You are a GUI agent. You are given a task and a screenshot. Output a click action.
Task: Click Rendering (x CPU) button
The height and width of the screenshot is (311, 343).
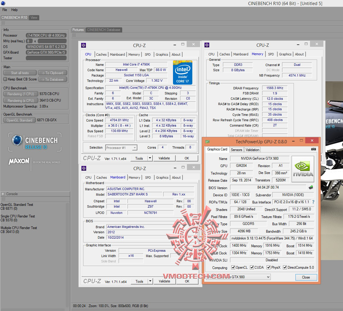[21, 101]
